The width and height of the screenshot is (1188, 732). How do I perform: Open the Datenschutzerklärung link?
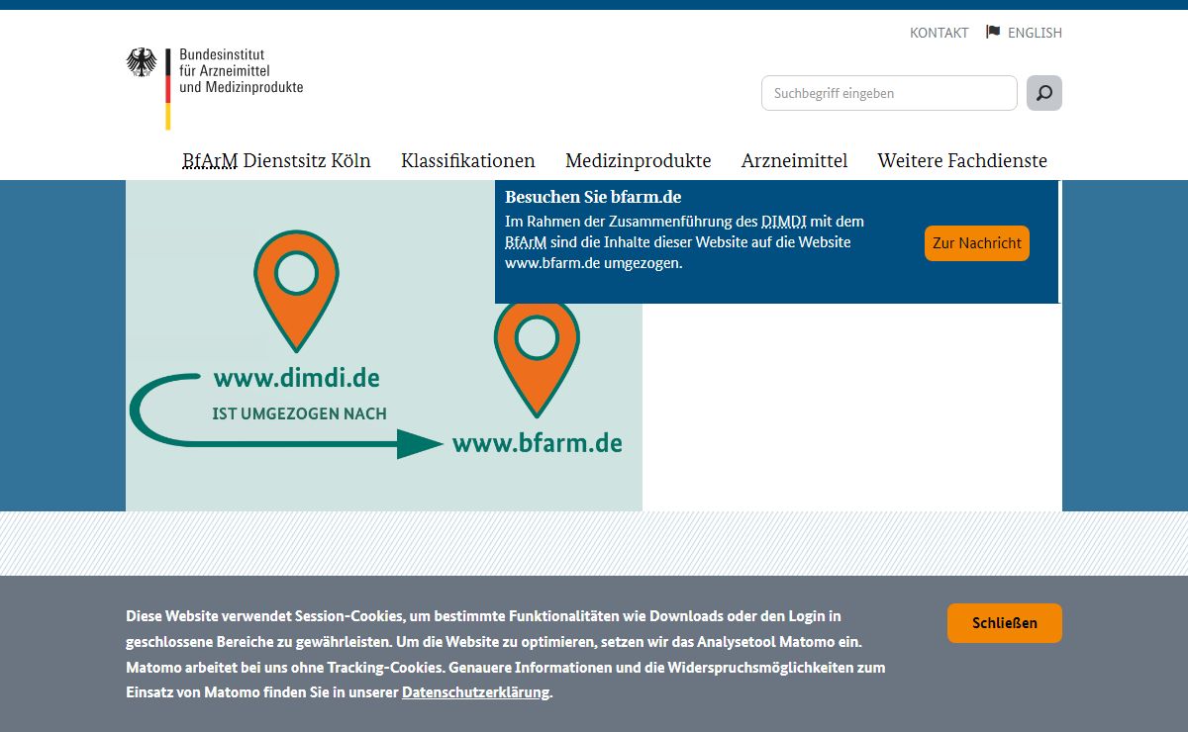pos(475,692)
